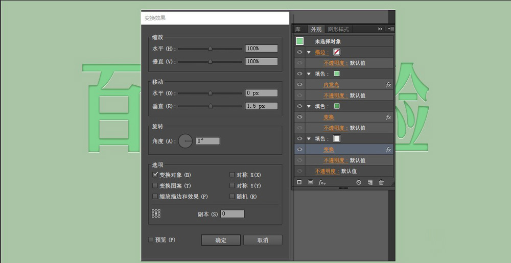Click fx icon on highlighted 变换 row
This screenshot has height=263, width=511.
click(x=388, y=150)
